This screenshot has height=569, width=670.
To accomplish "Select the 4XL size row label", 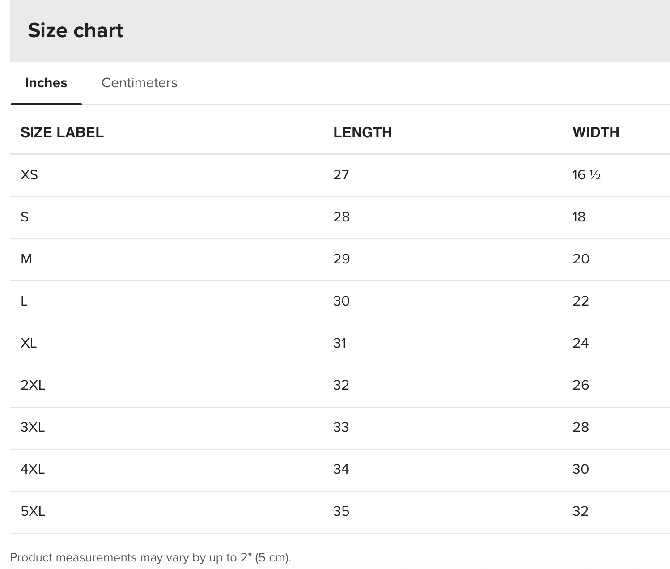I will click(x=33, y=469).
